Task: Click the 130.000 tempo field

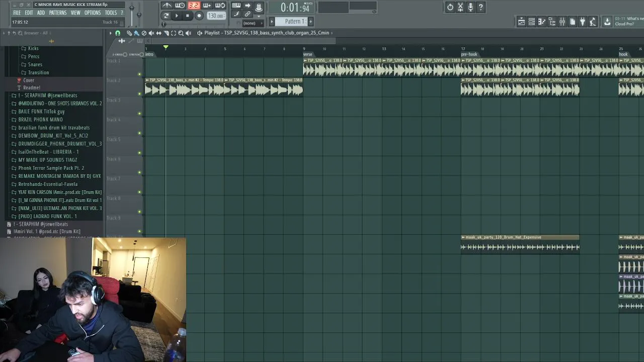Action: coord(216,16)
